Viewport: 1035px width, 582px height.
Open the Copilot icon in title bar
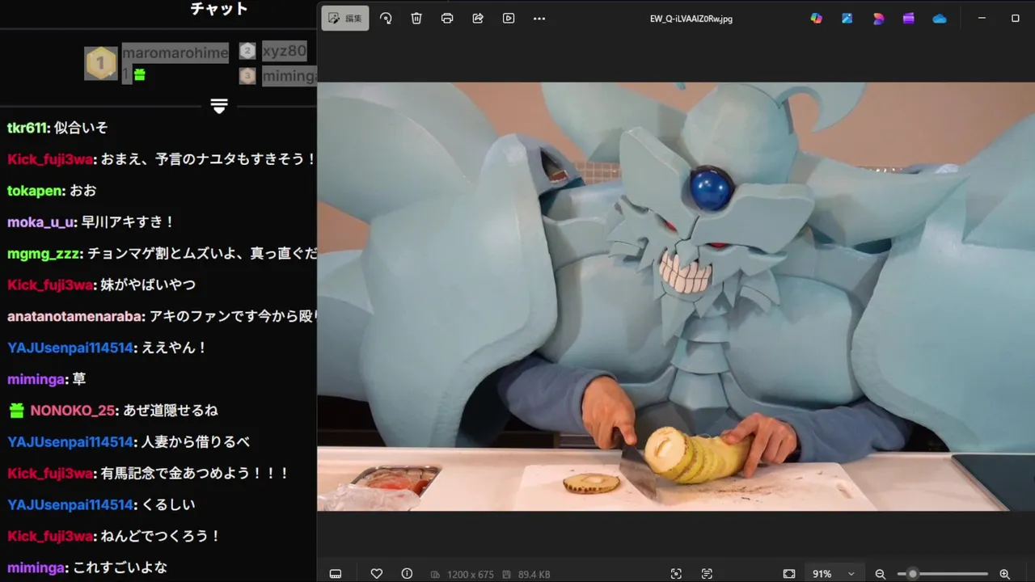click(x=817, y=18)
